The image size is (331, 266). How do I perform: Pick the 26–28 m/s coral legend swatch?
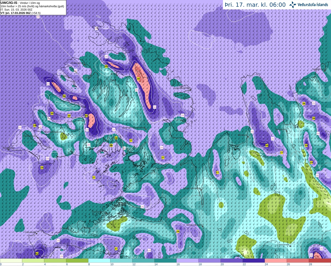298,261
